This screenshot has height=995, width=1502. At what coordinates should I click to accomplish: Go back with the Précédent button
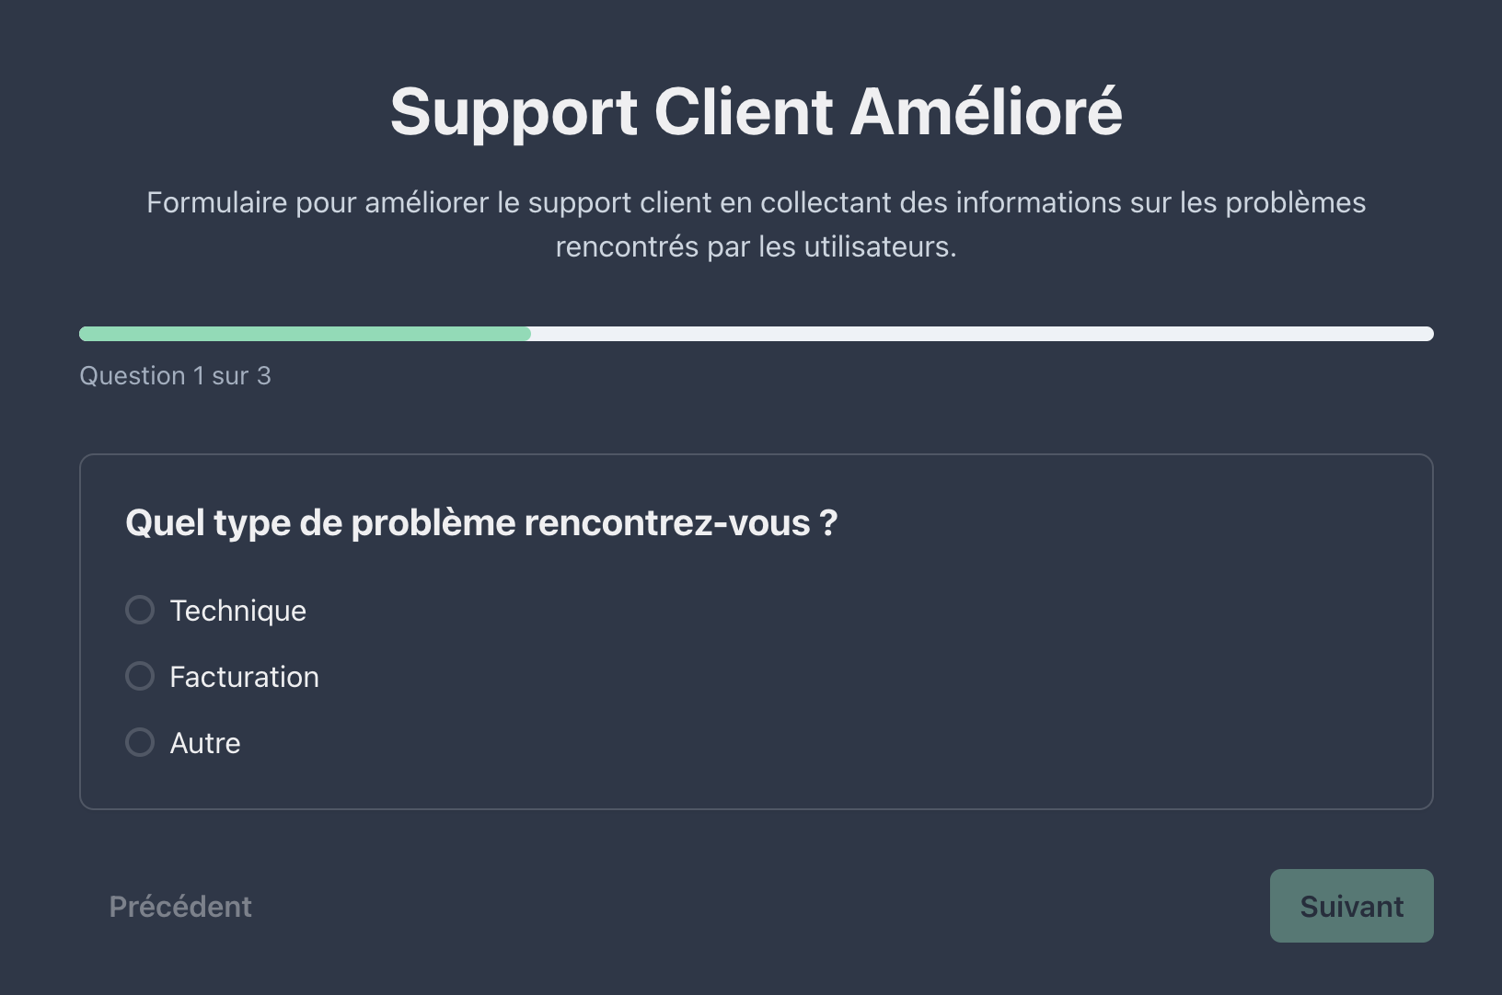(x=180, y=907)
